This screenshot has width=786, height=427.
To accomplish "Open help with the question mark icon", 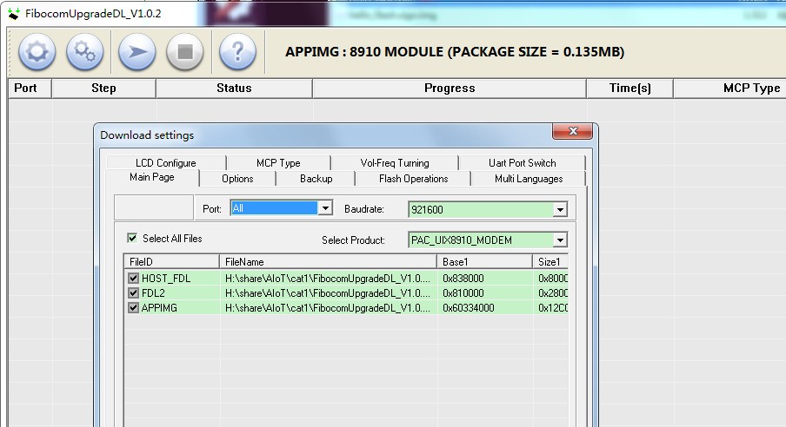I will pos(238,51).
